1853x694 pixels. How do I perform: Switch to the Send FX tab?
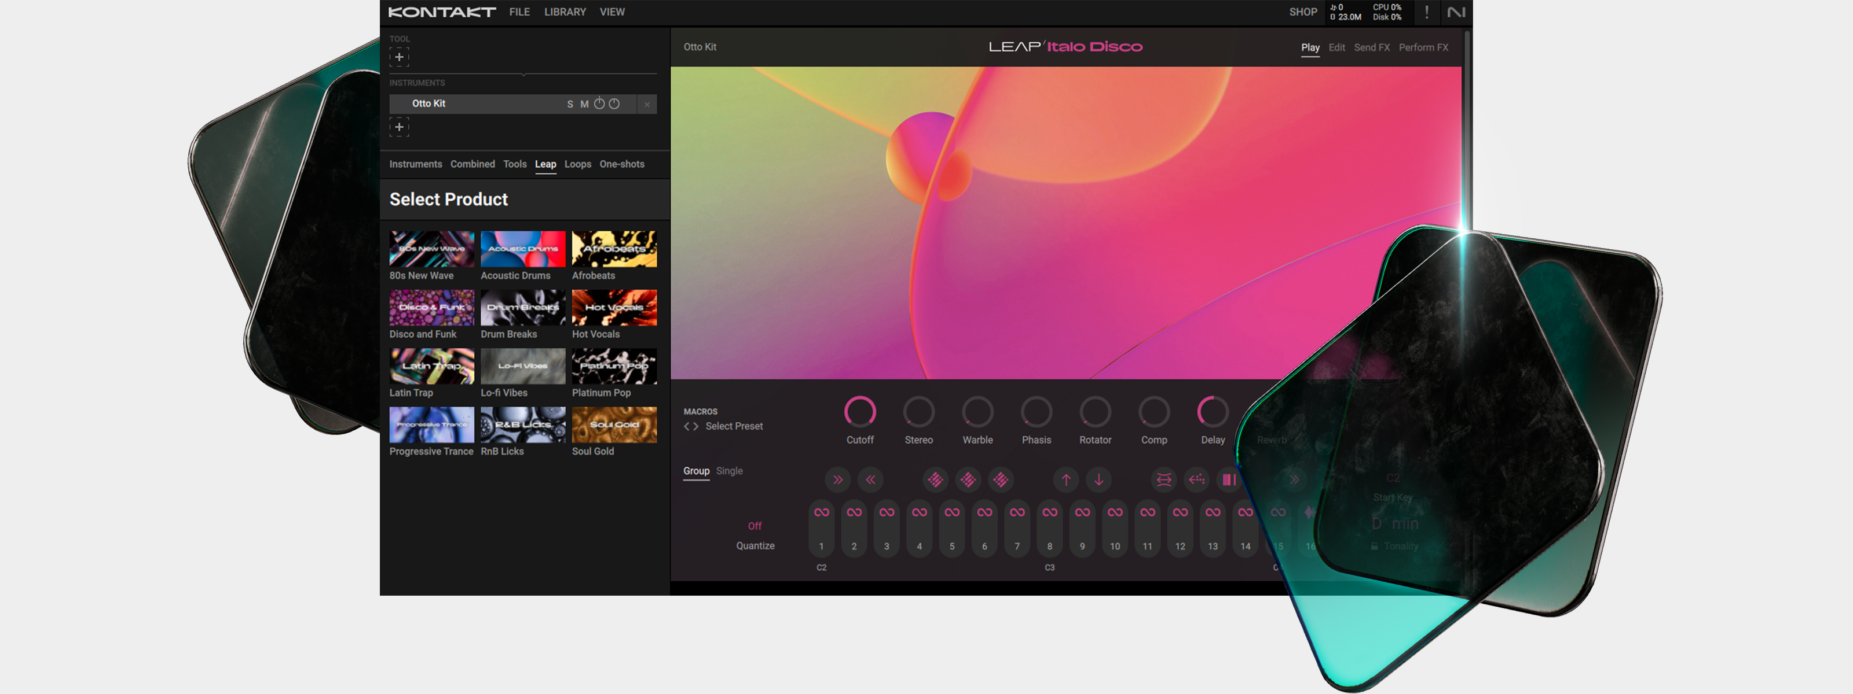[x=1371, y=47]
